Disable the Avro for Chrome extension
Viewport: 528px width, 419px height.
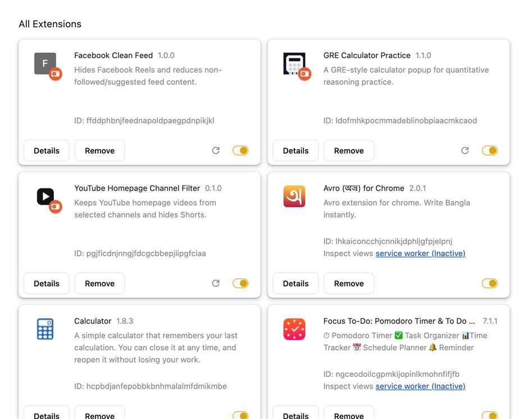(x=490, y=283)
